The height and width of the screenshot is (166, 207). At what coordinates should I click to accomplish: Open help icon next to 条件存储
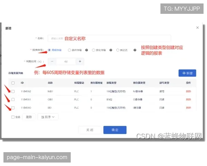[87, 50]
